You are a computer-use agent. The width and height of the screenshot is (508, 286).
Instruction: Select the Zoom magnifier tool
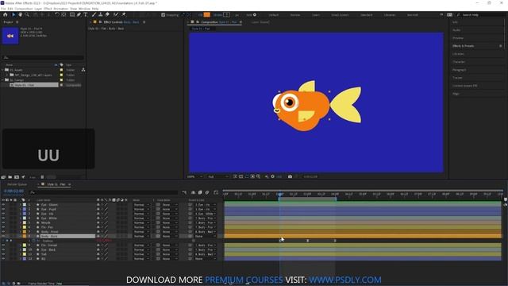pos(27,14)
